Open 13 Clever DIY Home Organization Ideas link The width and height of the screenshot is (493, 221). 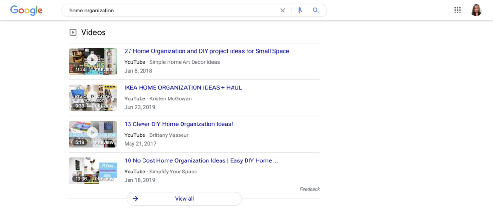tap(179, 124)
